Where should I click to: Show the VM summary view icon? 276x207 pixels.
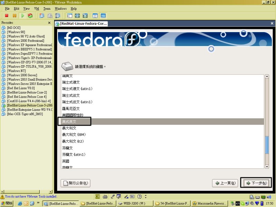click(x=95, y=16)
